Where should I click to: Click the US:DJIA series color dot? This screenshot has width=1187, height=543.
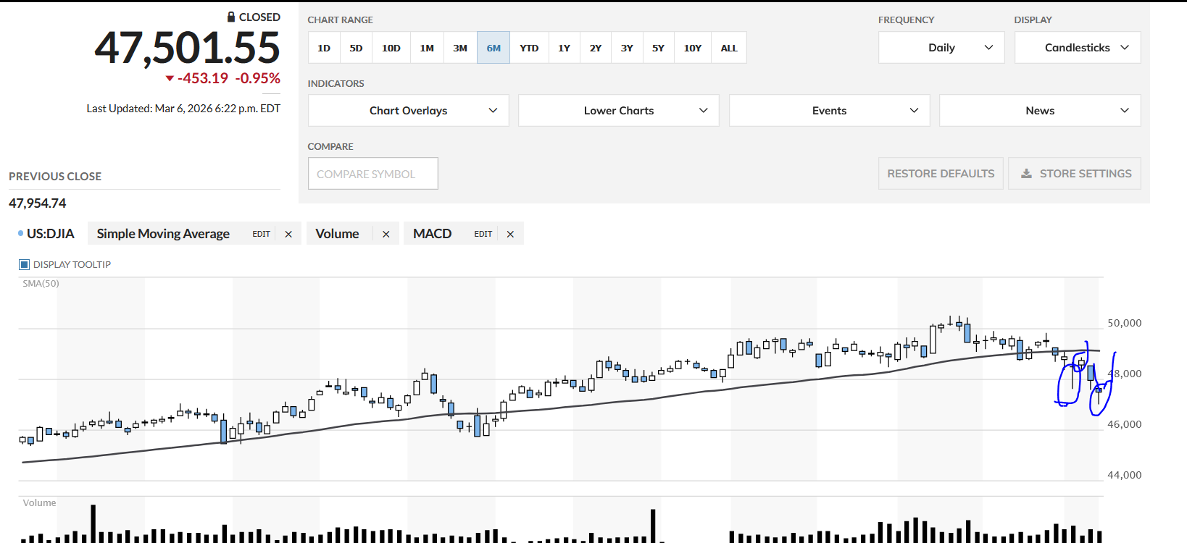click(x=20, y=233)
